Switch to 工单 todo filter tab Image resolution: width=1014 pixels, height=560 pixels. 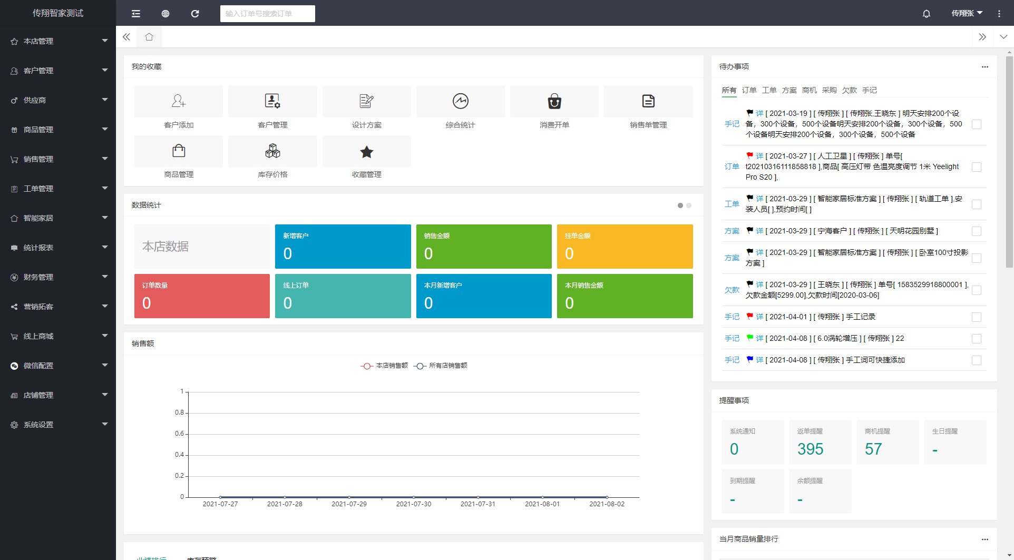[x=769, y=90]
